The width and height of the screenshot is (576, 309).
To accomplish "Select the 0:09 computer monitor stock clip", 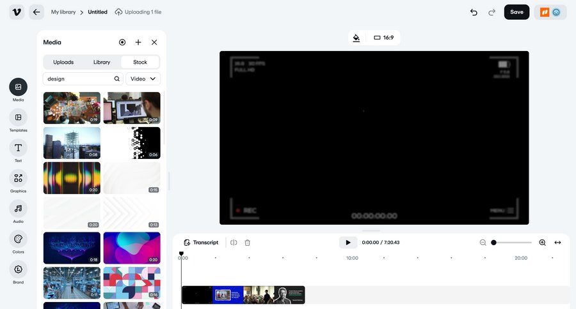I will pyautogui.click(x=132, y=108).
